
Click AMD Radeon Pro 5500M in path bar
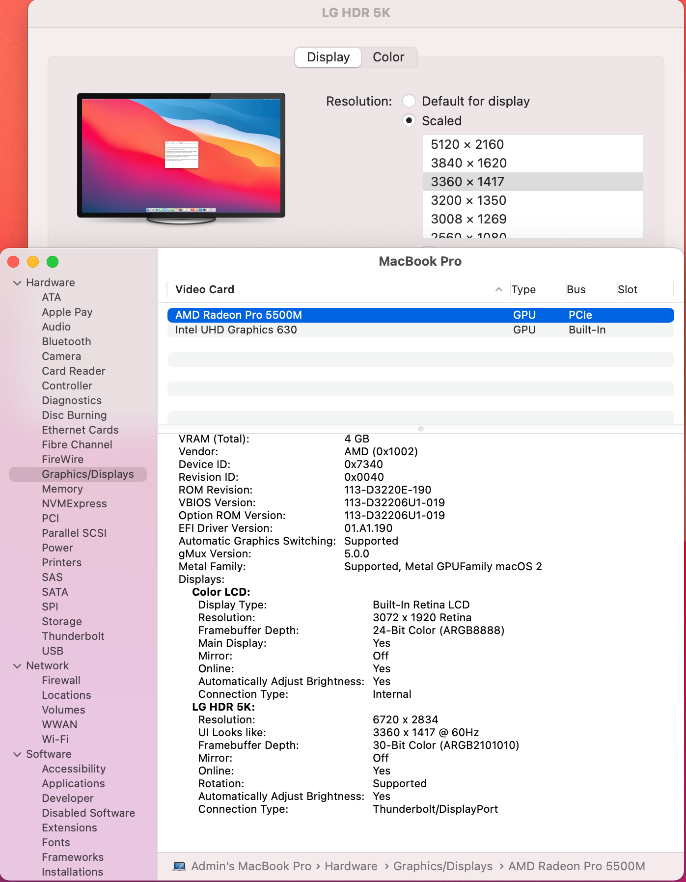[x=576, y=866]
